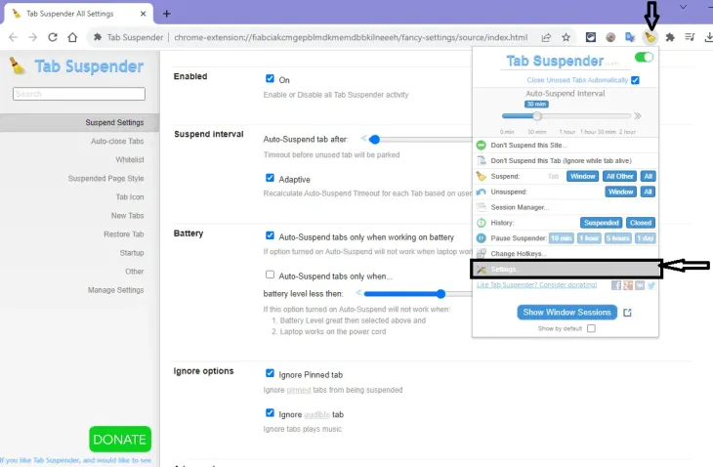This screenshot has height=467, width=713.
Task: Uncheck the Adaptive checkbox
Action: [x=271, y=178]
